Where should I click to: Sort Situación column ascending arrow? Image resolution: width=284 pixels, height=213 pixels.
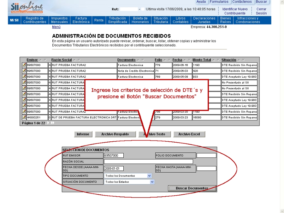(239, 60)
